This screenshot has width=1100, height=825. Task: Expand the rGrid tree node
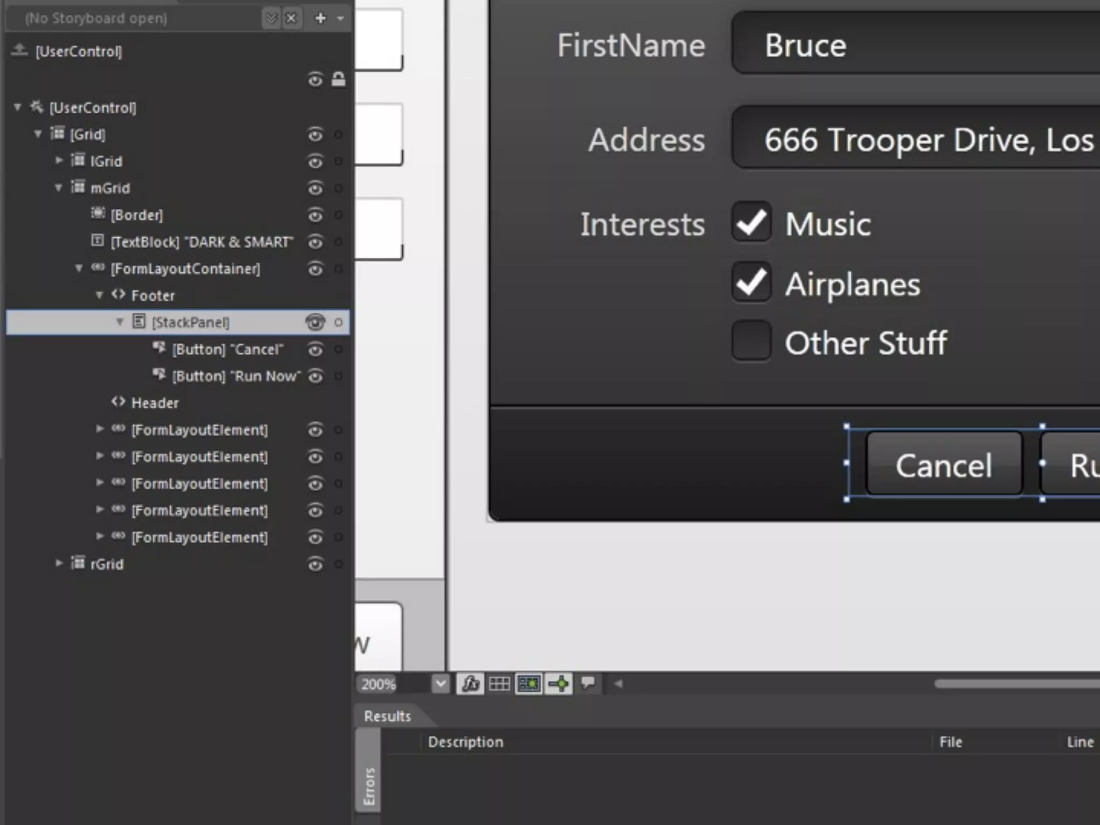(59, 563)
